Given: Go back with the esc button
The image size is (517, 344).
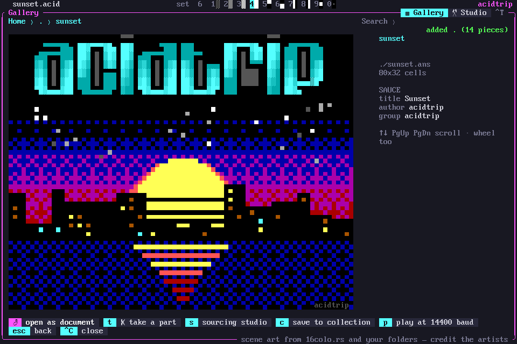Looking at the screenshot, I should (32, 331).
